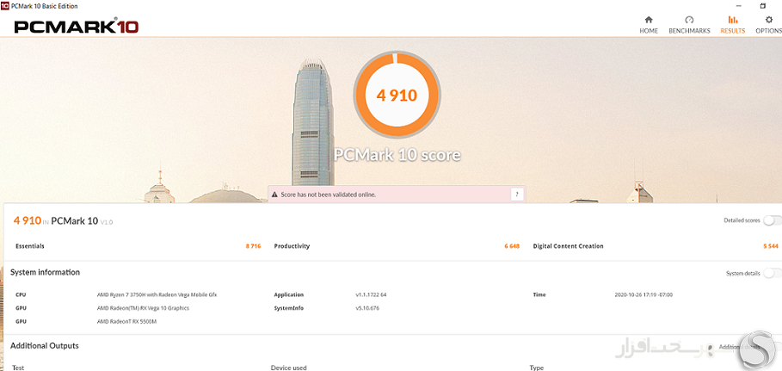Screen dimensions: 782x371
Task: Click the SystemInfo version v5.10.676
Action: pos(367,308)
